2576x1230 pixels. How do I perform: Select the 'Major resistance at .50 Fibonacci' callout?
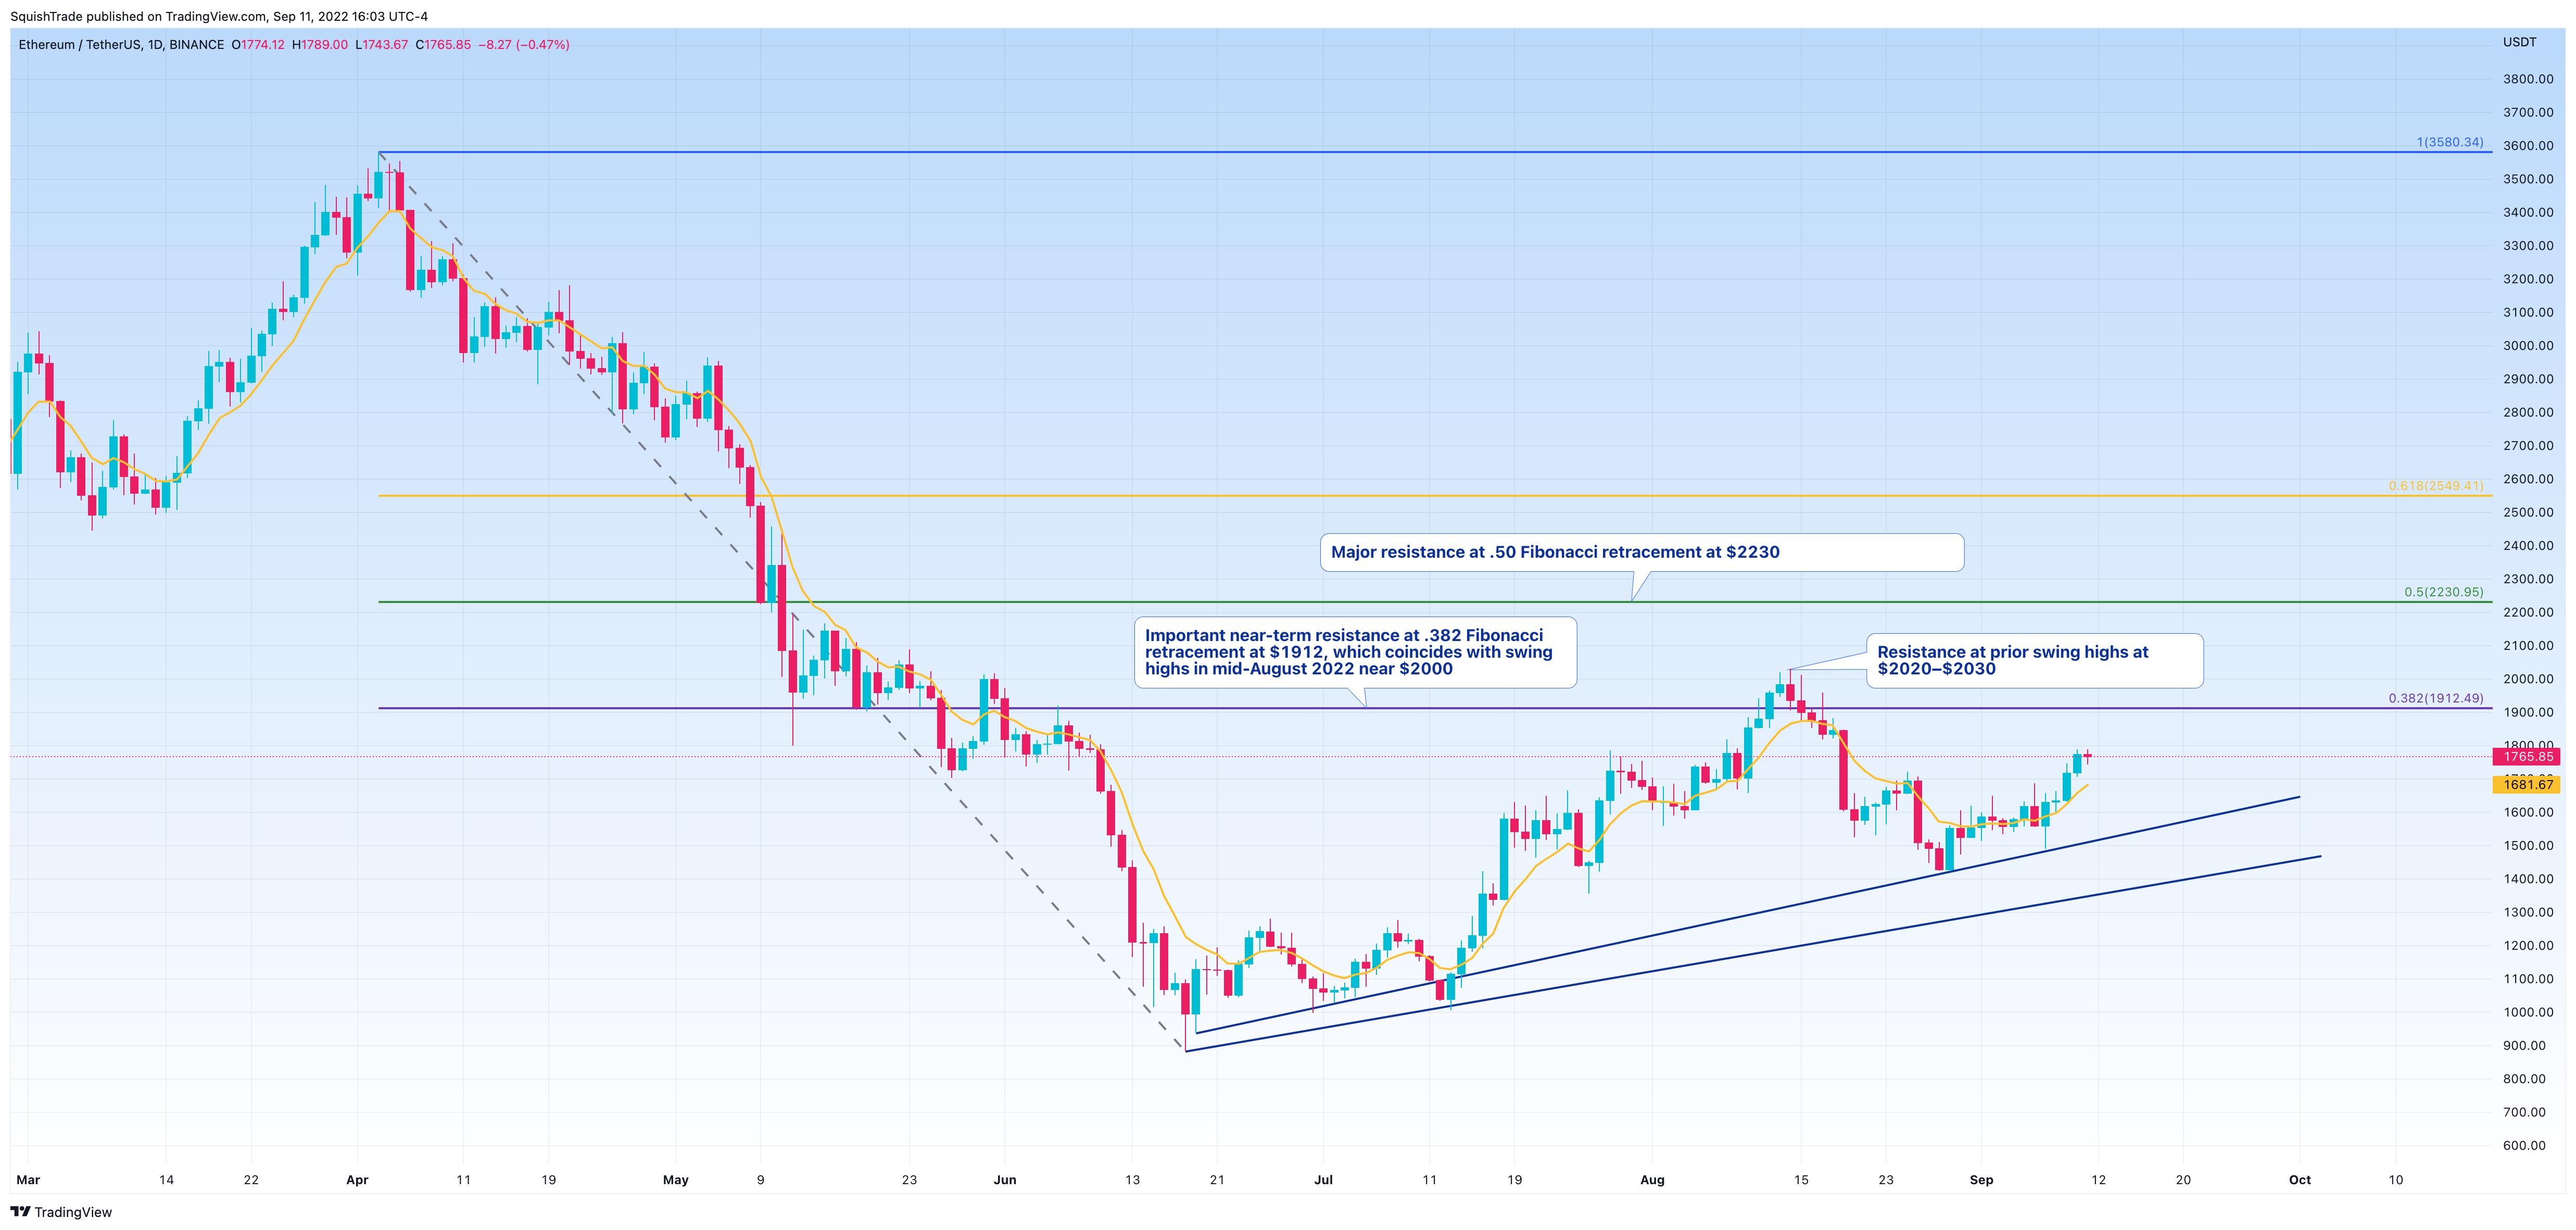1642,552
